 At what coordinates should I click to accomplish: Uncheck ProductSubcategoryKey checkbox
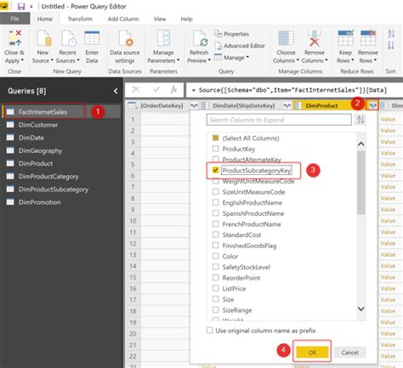(x=216, y=170)
